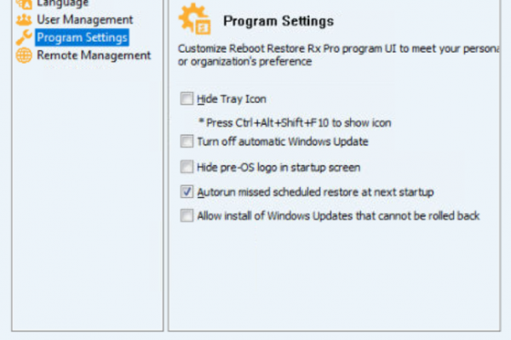Select Program Settings label in sidebar
The width and height of the screenshot is (511, 340).
[x=82, y=37]
